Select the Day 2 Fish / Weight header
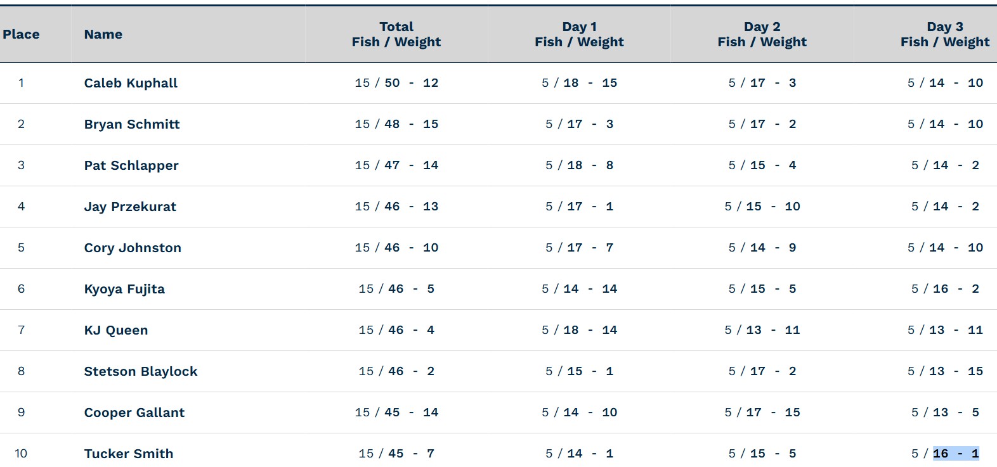 (762, 34)
